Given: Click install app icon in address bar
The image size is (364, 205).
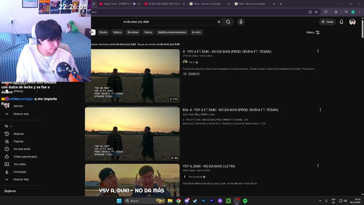Looking at the screenshot, I should click(310, 12).
